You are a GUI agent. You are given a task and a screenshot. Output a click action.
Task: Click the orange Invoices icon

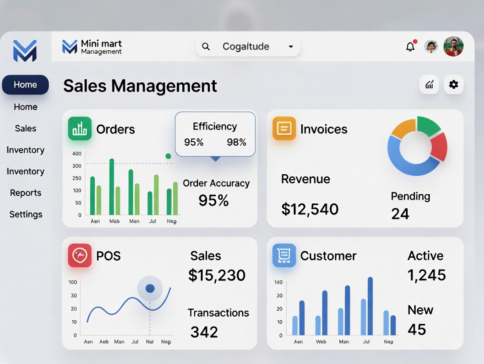(x=284, y=129)
